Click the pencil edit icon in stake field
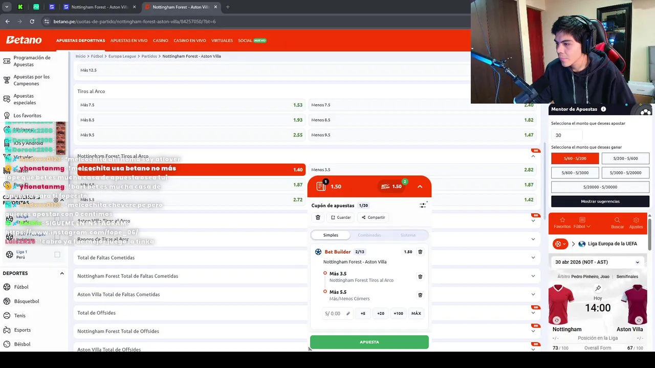This screenshot has height=368, width=655. pyautogui.click(x=348, y=313)
